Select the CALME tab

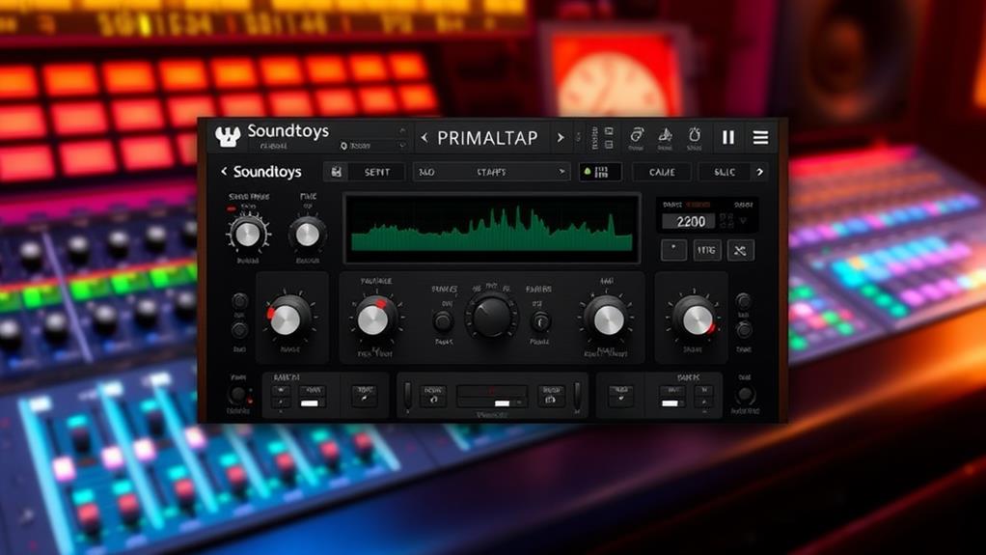click(x=662, y=172)
